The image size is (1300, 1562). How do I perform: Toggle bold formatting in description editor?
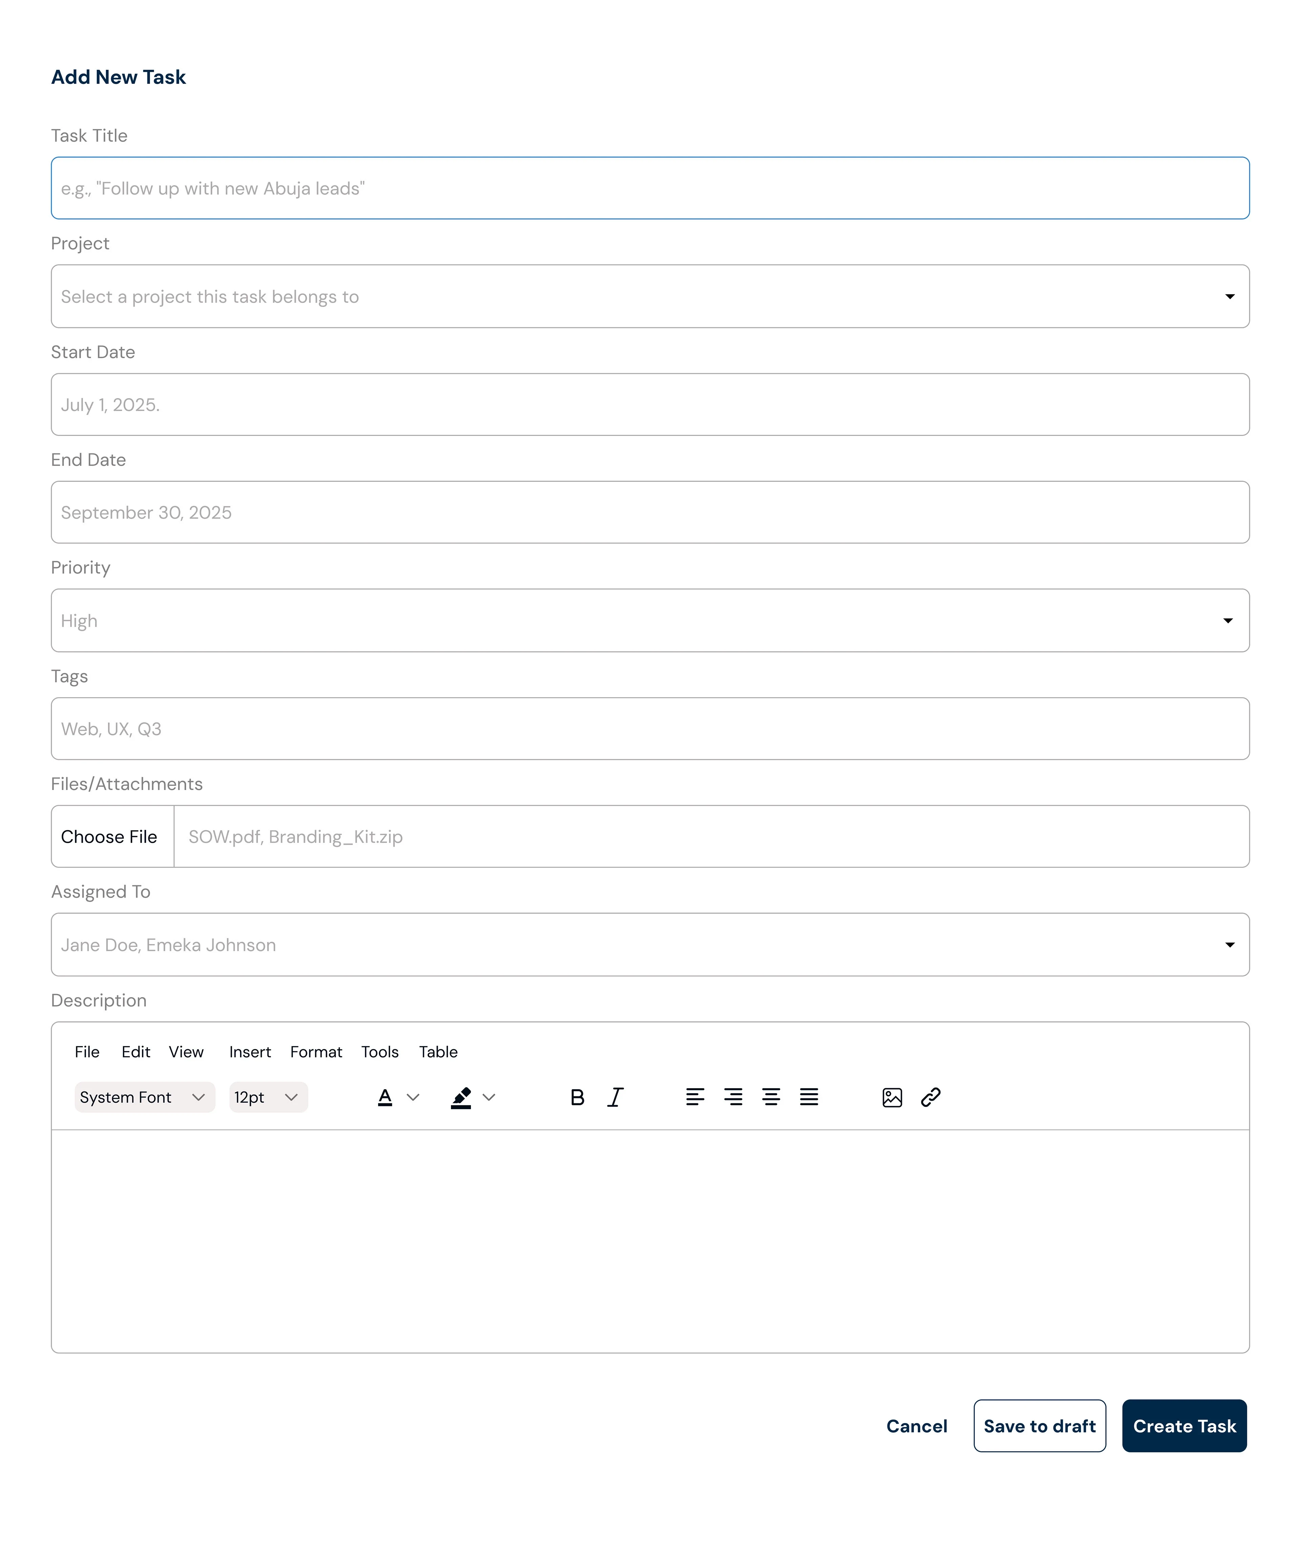point(577,1097)
